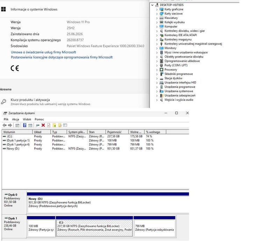Select the 100 MB system partition block
This screenshot has width=261, height=245.
(x=41, y=228)
